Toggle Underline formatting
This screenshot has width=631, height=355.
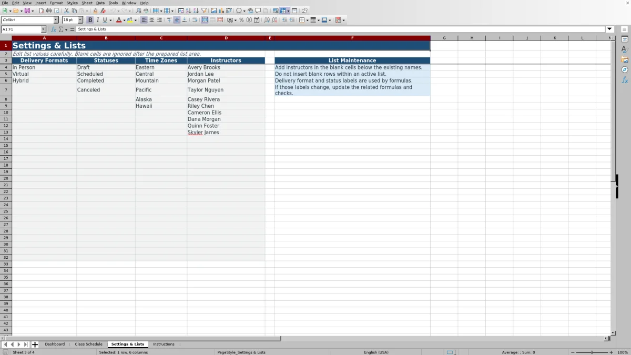[105, 20]
